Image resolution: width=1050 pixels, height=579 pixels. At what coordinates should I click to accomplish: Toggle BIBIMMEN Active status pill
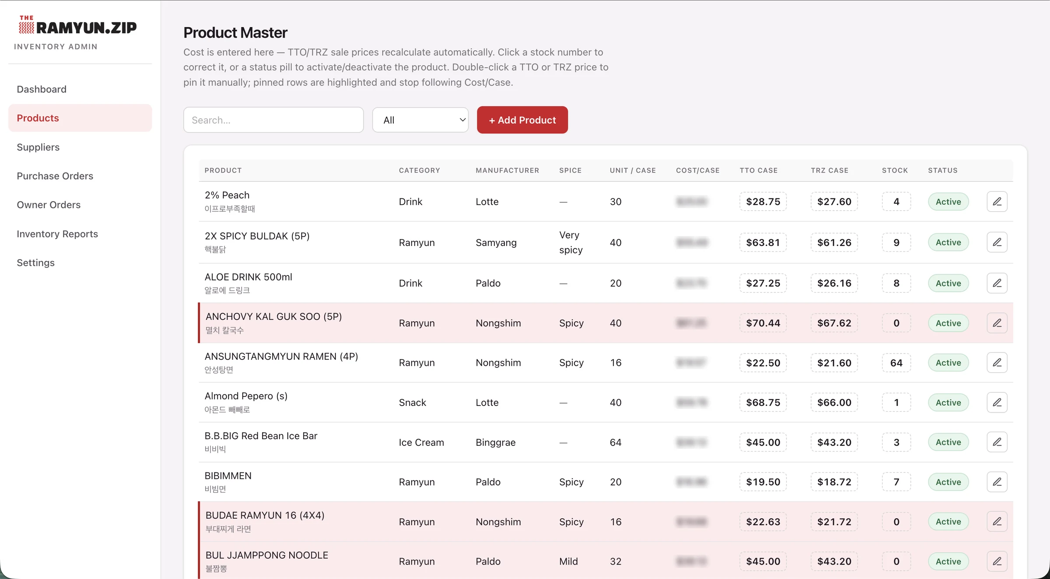(948, 482)
